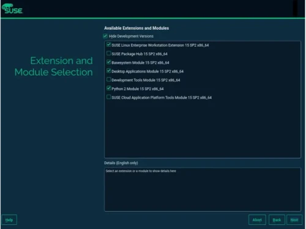
Task: Uncheck Desktop Applications Module checkbox
Action: pyautogui.click(x=109, y=71)
